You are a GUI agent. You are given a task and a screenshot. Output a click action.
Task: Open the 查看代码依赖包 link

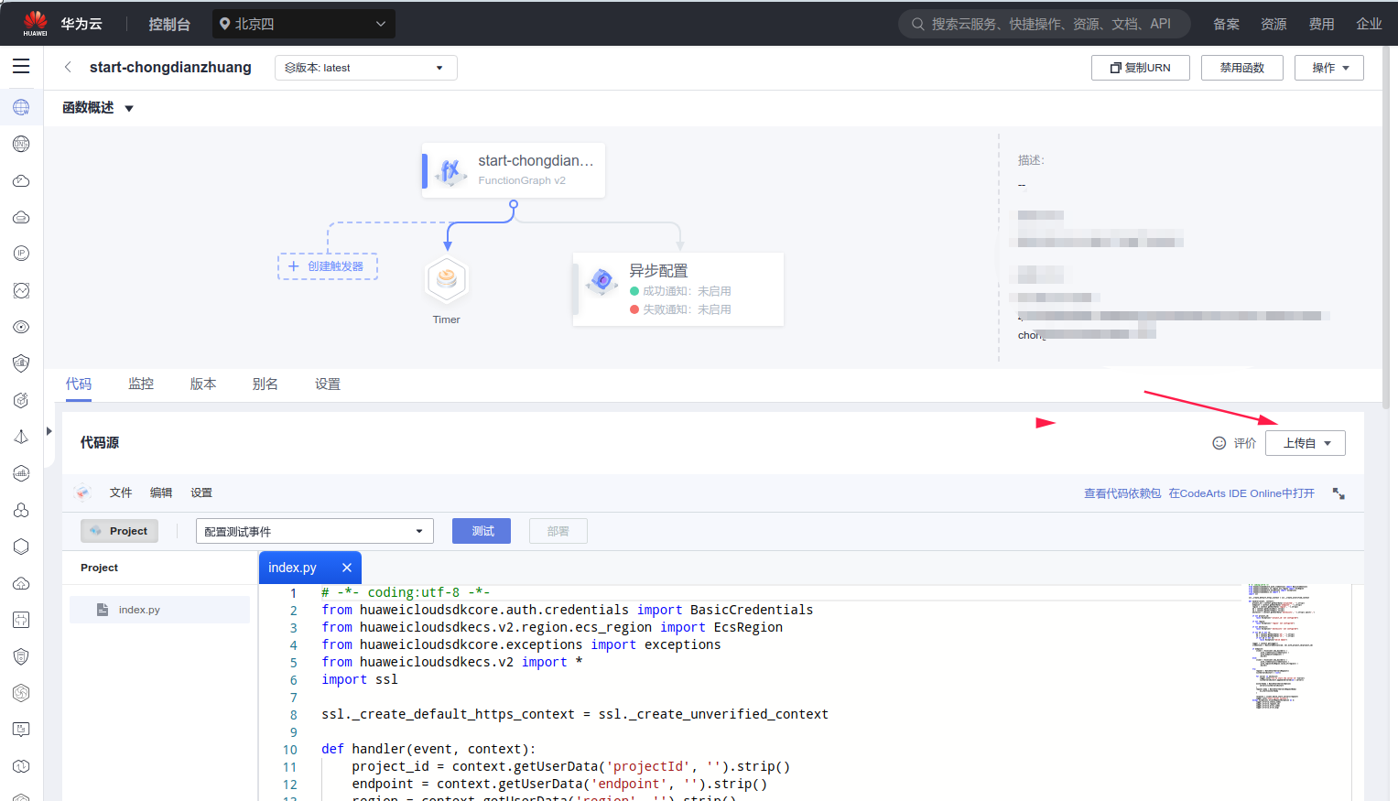(1122, 493)
